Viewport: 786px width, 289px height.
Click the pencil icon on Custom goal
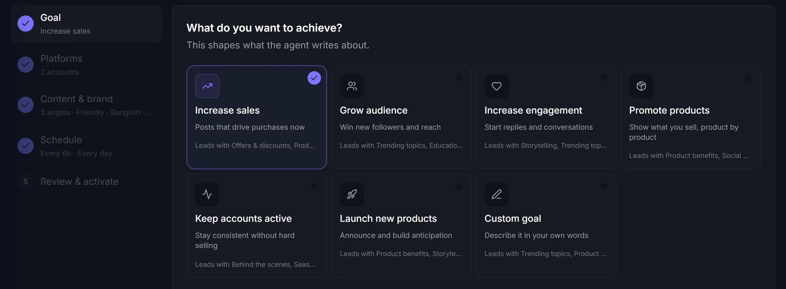pos(497,194)
